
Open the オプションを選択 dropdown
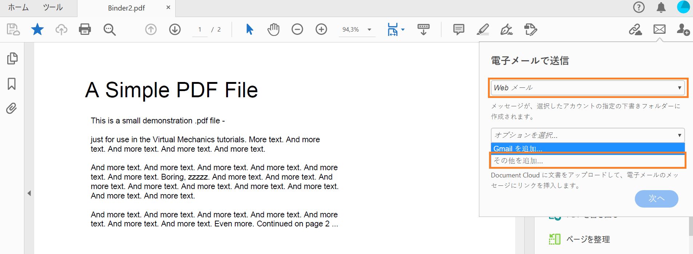[588, 135]
